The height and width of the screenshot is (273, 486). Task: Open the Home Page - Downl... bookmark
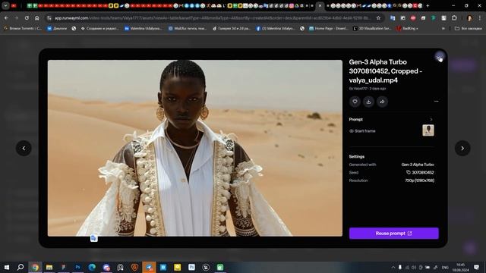pos(328,28)
